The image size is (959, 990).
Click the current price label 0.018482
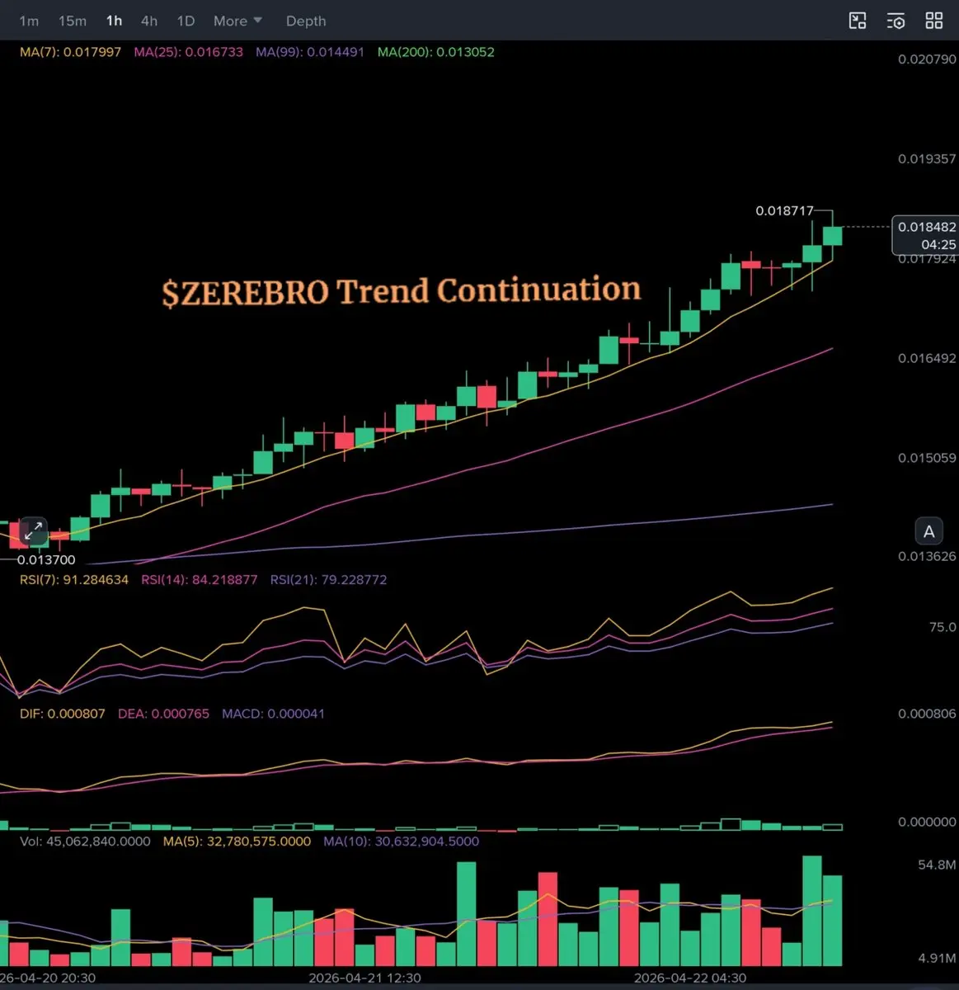[x=926, y=235]
